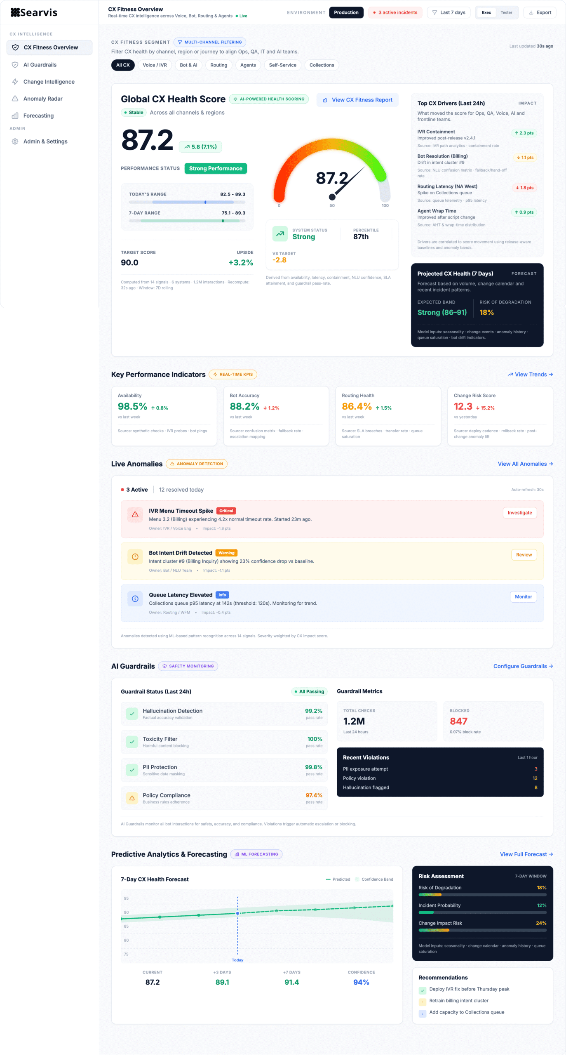Click the check icon beside Hallucination Detection
Viewport: 566px width, 1056px height.
(x=132, y=714)
